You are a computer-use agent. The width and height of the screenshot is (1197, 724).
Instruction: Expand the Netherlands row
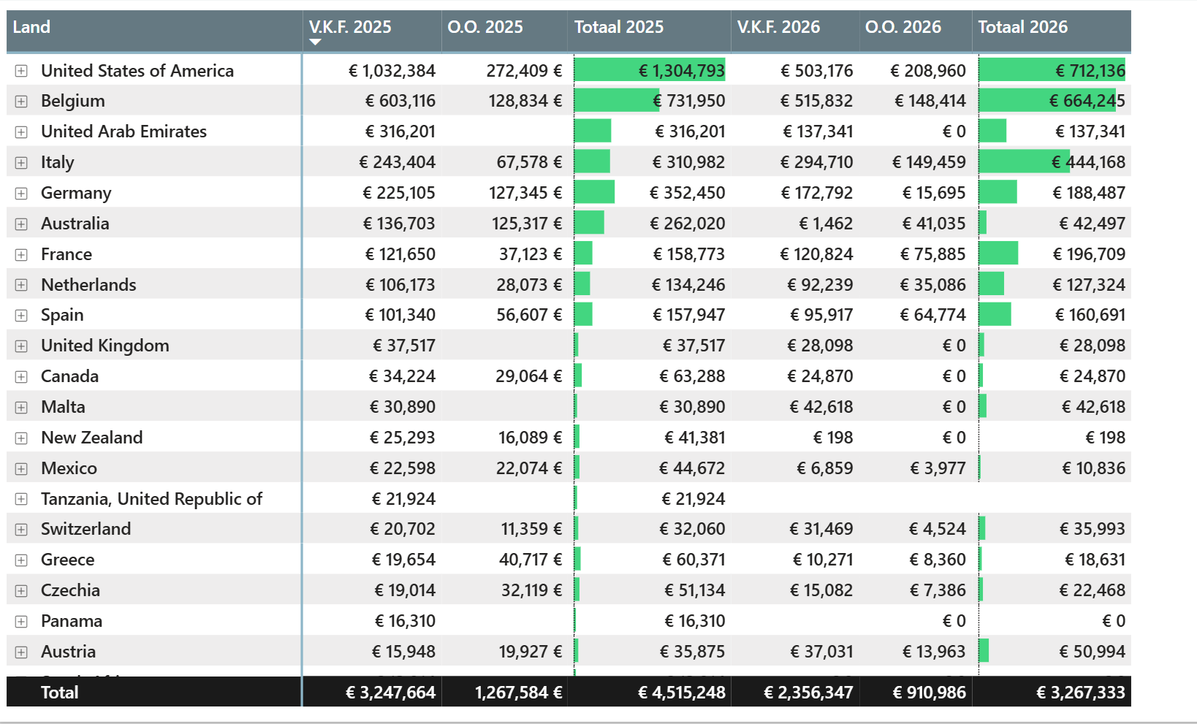[21, 285]
